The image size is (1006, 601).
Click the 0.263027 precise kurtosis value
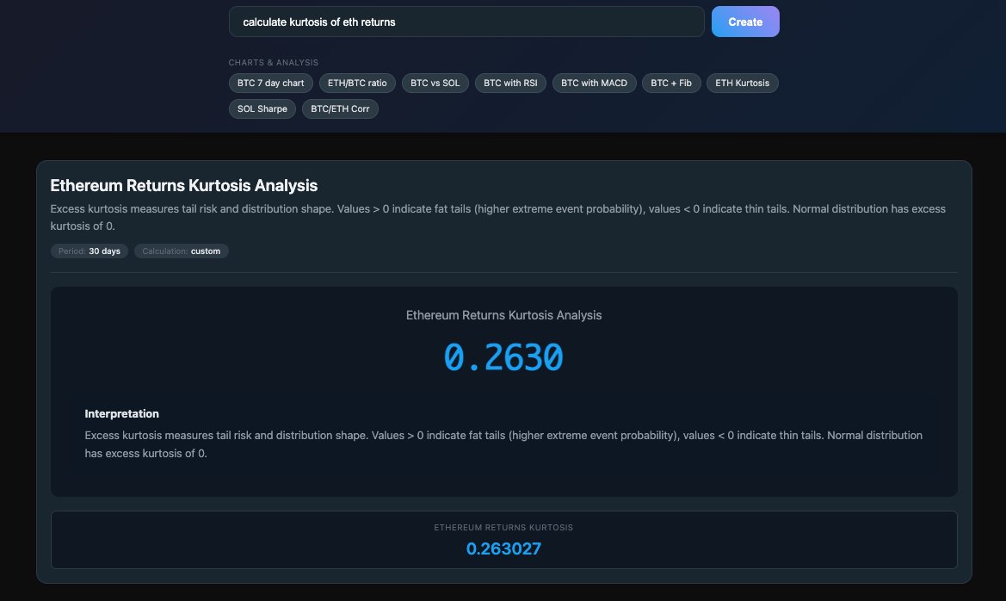pyautogui.click(x=503, y=549)
